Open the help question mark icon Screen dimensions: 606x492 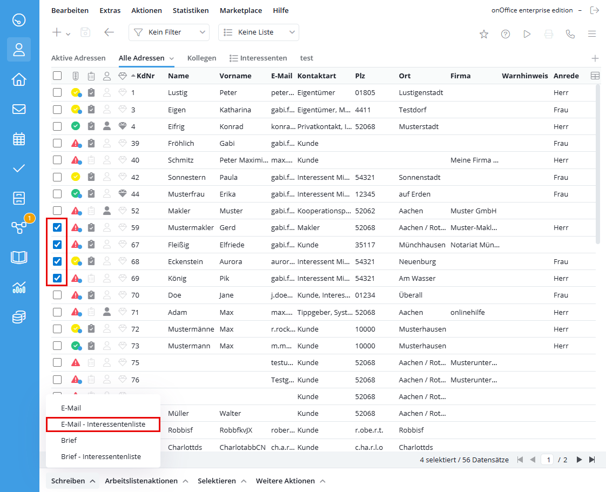(x=506, y=34)
